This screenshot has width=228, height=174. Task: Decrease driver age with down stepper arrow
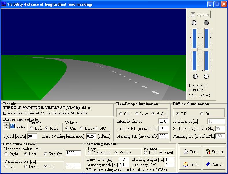(x=6, y=128)
